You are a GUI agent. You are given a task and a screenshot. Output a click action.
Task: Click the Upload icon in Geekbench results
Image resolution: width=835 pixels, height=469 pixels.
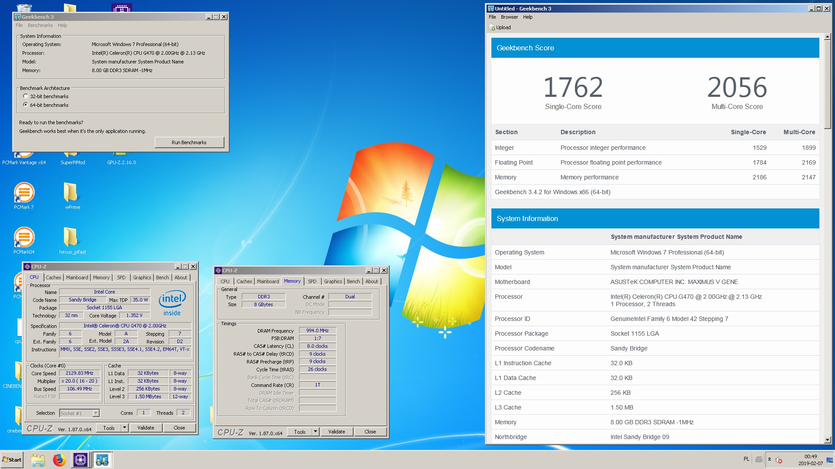(492, 27)
